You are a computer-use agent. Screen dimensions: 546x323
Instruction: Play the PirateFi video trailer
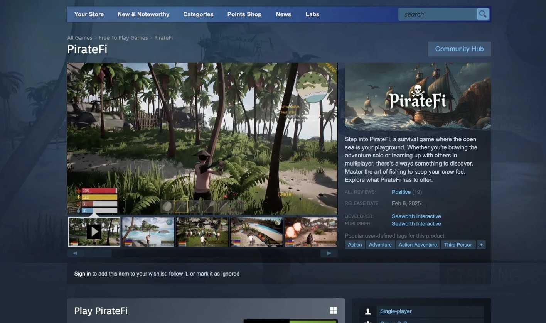(x=94, y=231)
